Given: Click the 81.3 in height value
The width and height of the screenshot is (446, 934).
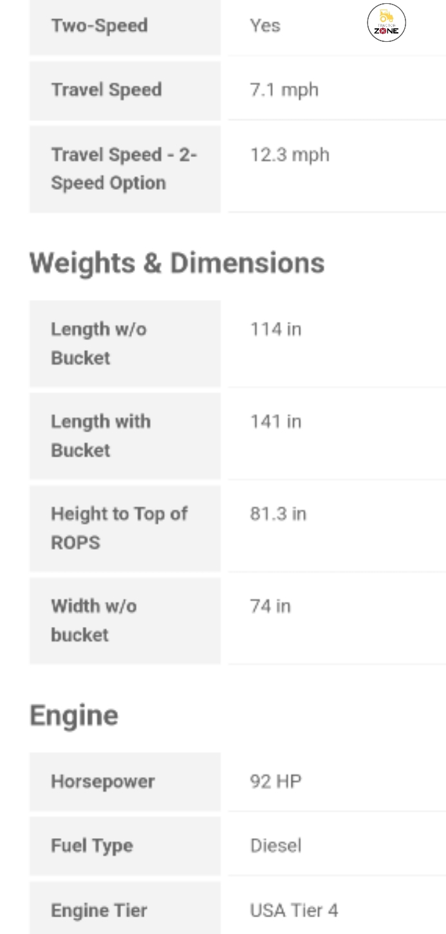Looking at the screenshot, I should click(278, 514).
